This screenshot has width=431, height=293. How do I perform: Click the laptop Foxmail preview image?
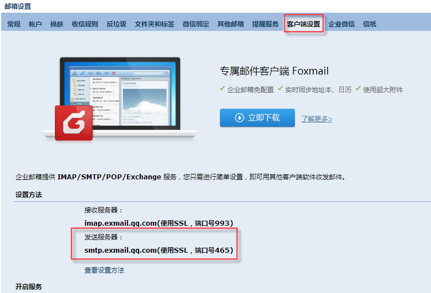pos(120,98)
